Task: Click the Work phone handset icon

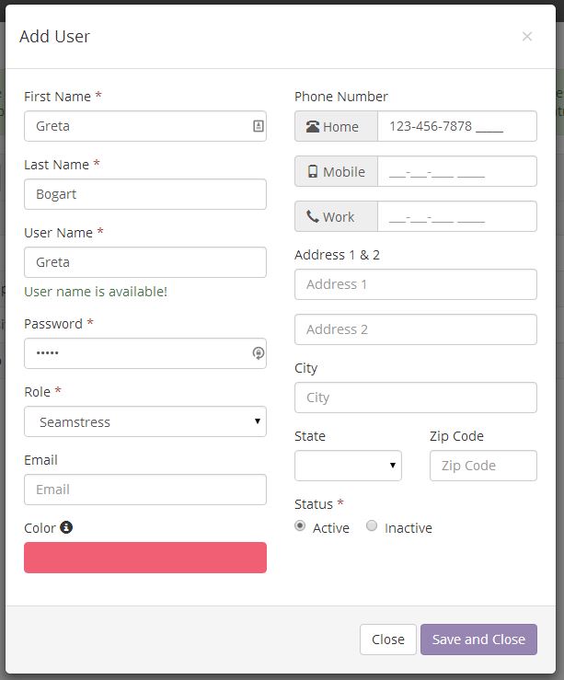Action: [x=313, y=216]
